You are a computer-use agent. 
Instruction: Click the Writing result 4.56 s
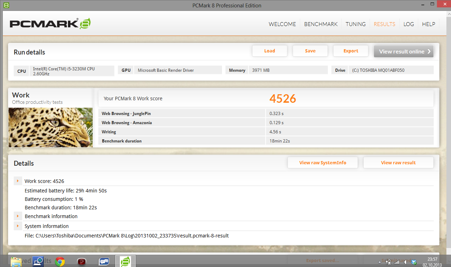(x=276, y=132)
